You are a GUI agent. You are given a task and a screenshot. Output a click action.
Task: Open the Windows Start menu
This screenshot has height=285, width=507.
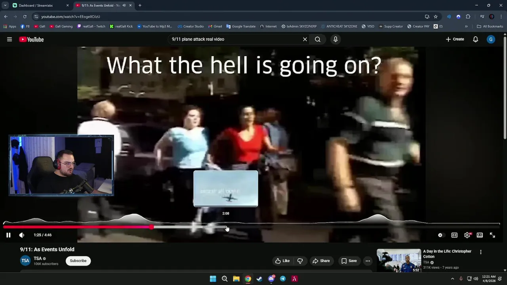pos(213,279)
